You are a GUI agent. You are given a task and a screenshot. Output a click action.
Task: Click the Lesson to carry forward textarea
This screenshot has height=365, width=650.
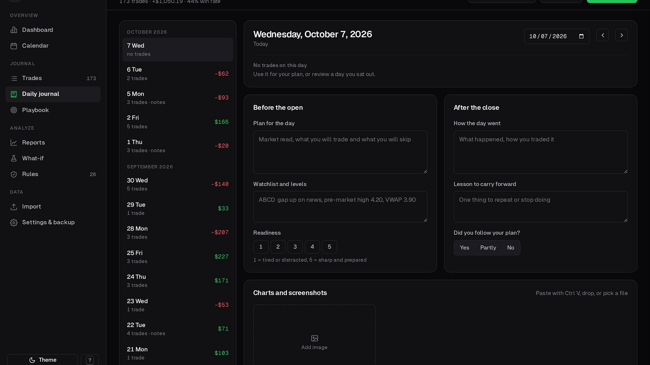541,207
